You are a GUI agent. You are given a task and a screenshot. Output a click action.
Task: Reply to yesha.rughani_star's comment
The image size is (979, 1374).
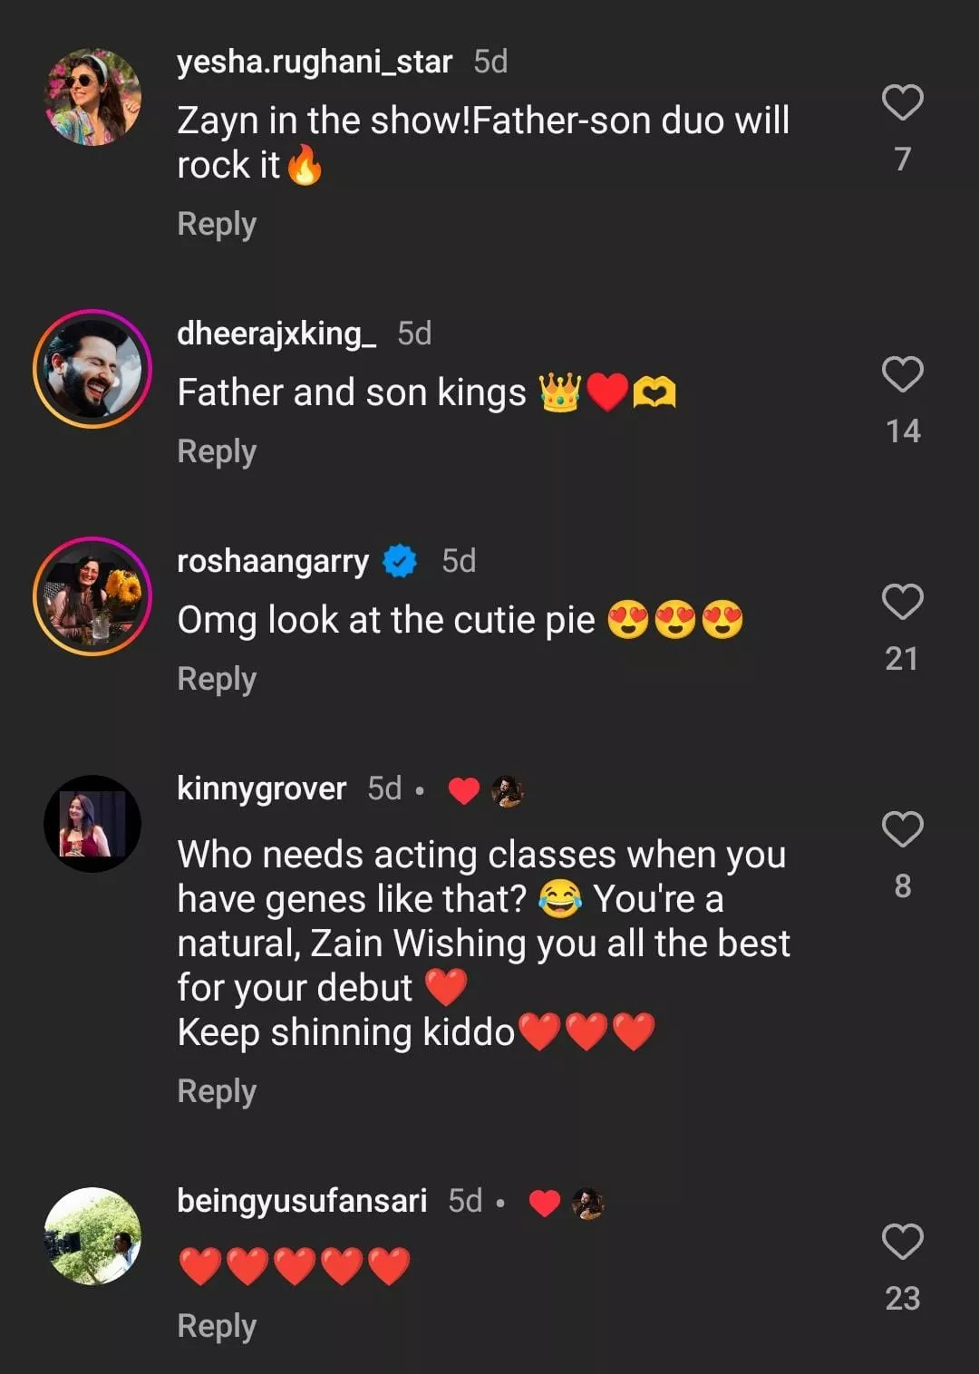[x=217, y=224]
